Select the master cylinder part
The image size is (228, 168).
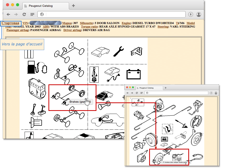point(139,146)
